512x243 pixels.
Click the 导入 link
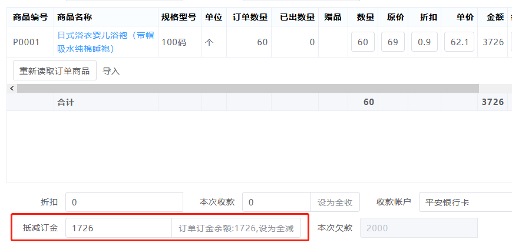111,71
